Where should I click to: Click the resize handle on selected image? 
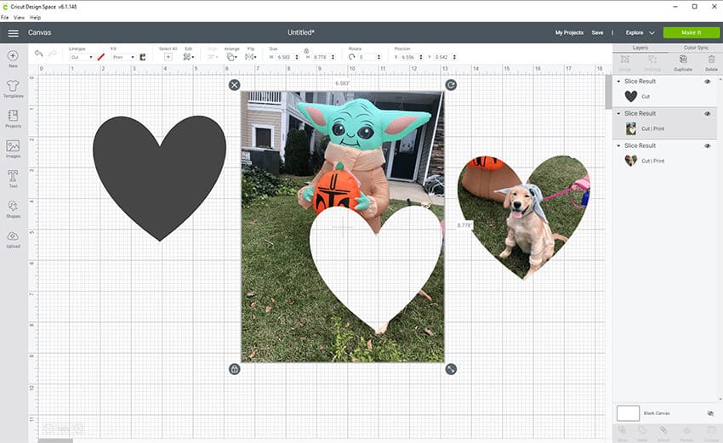pos(451,369)
